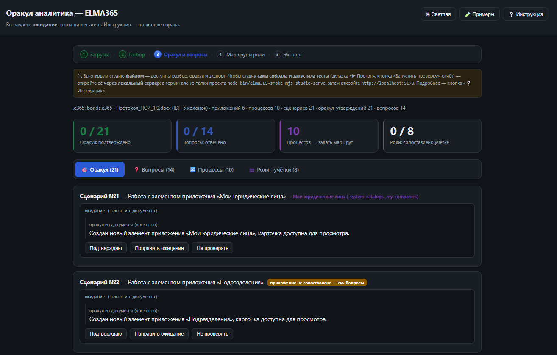Click the shuffle icon on Процессы tab
This screenshot has height=355, width=557.
pyautogui.click(x=192, y=170)
